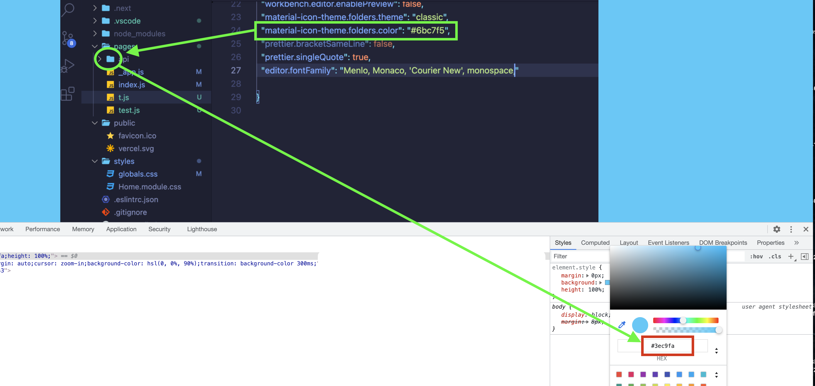Open the Extensions view
Image resolution: width=815 pixels, height=386 pixels.
coord(67,93)
